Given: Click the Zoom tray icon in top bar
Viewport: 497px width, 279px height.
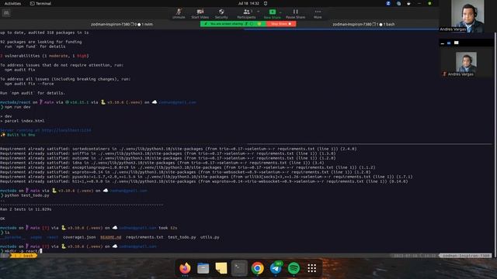Looking at the screenshot, I should 388,3.
